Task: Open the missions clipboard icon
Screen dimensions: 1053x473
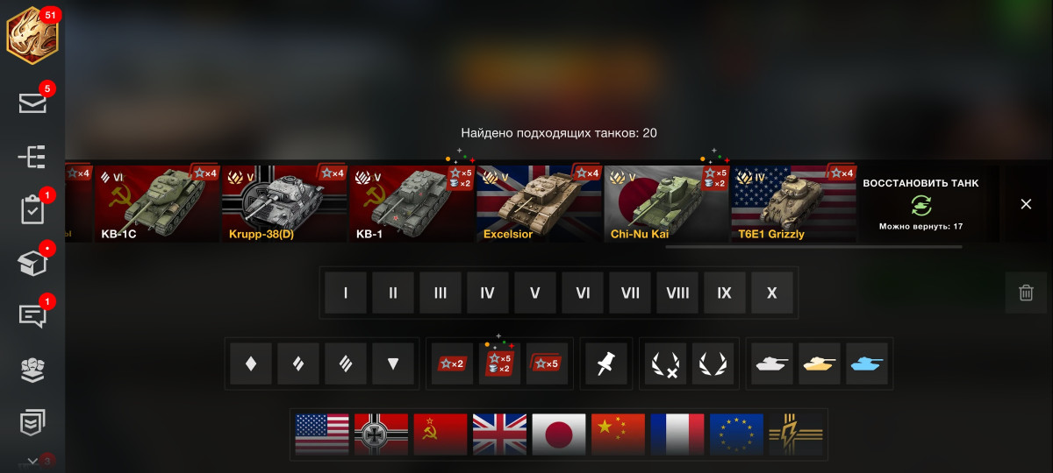Action: (x=32, y=210)
